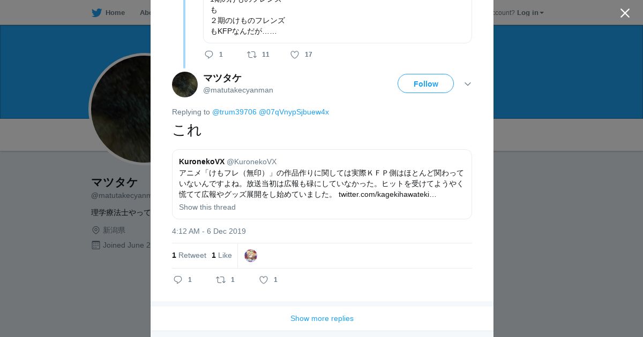Click Show this thread in quoted tweet
The image size is (643, 337).
coord(207,207)
